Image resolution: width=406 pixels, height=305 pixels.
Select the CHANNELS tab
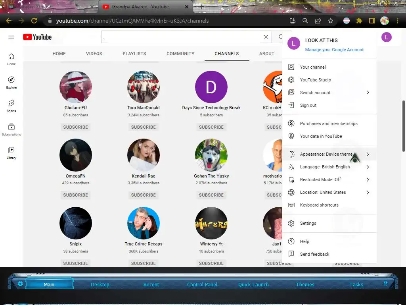coord(227,54)
